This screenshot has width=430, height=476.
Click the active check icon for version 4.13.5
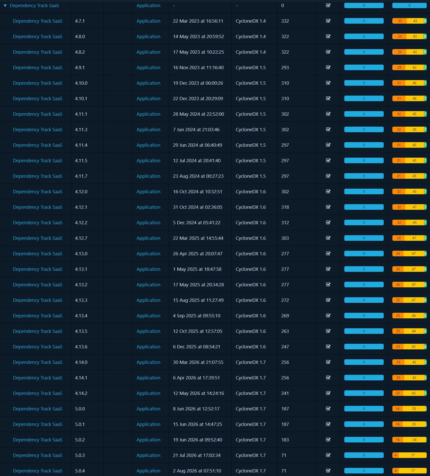point(328,331)
